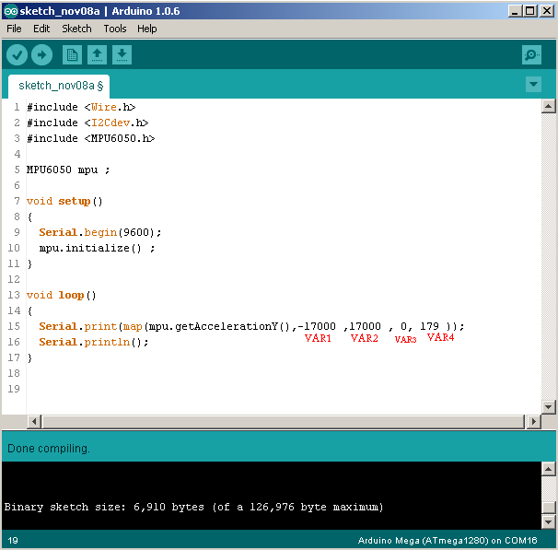Viewport: 558px width, 550px height.
Task: Click the '179' value in map call
Action: point(429,326)
